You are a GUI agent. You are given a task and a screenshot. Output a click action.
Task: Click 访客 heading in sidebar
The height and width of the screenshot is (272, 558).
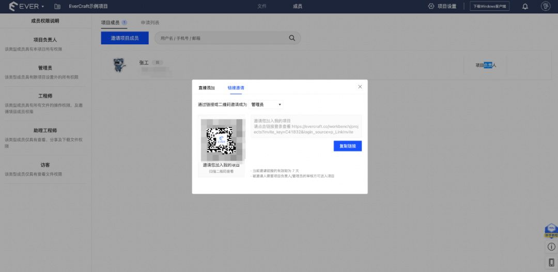[x=45, y=165]
